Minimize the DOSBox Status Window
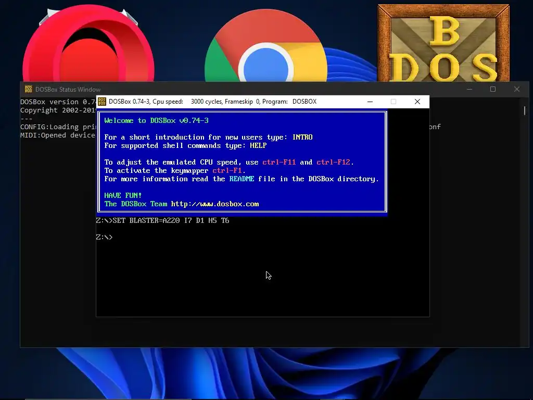Viewport: 533px width, 400px height. pyautogui.click(x=469, y=89)
